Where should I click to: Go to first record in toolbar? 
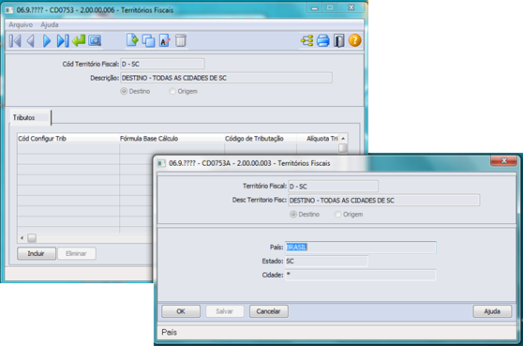15,41
